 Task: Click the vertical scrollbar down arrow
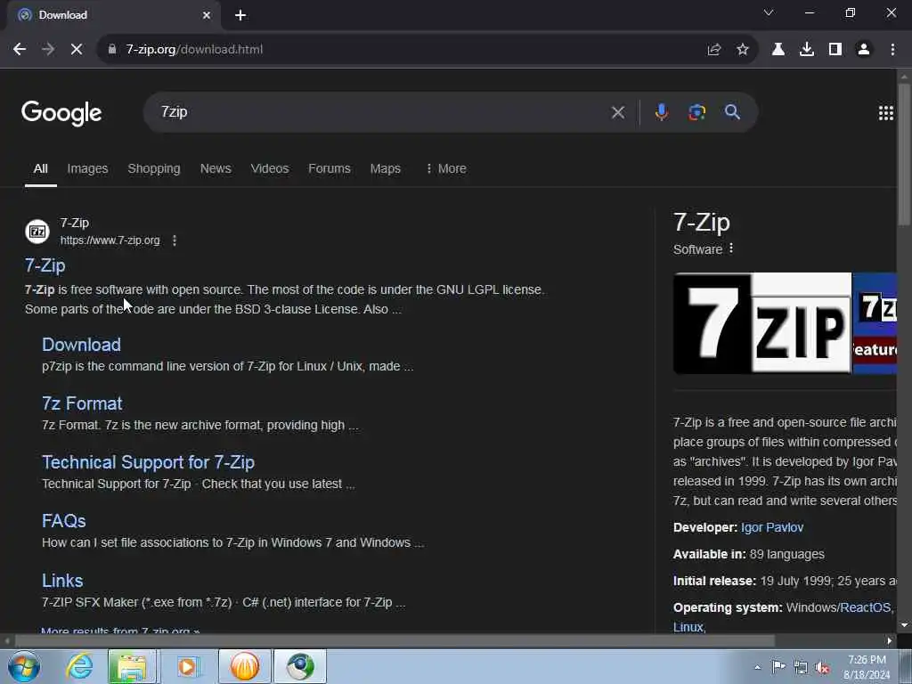pyautogui.click(x=903, y=625)
